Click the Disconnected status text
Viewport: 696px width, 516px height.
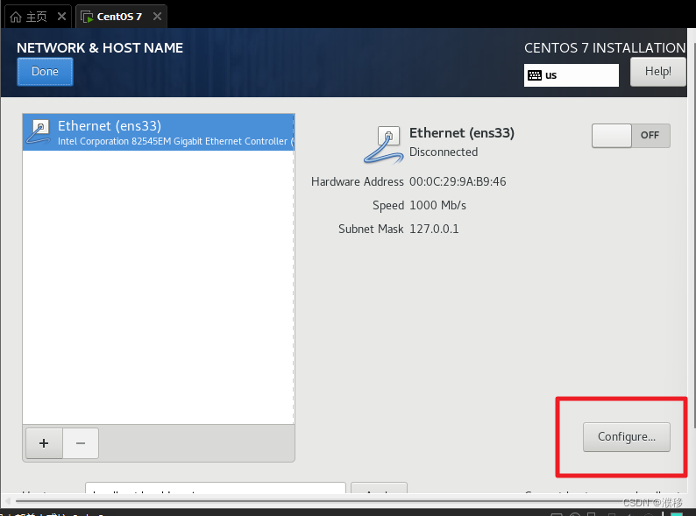[x=444, y=152]
